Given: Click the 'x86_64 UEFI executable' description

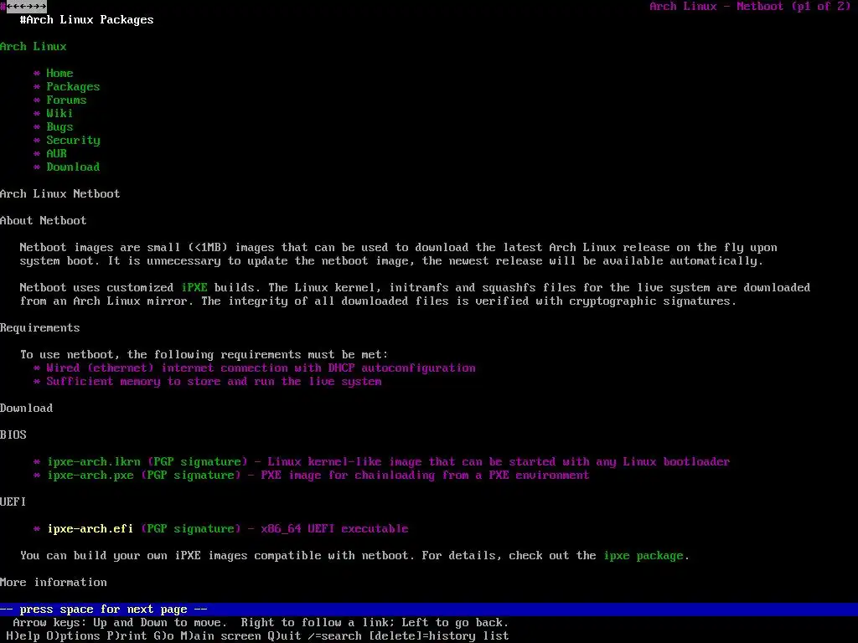Looking at the screenshot, I should pyautogui.click(x=335, y=529).
